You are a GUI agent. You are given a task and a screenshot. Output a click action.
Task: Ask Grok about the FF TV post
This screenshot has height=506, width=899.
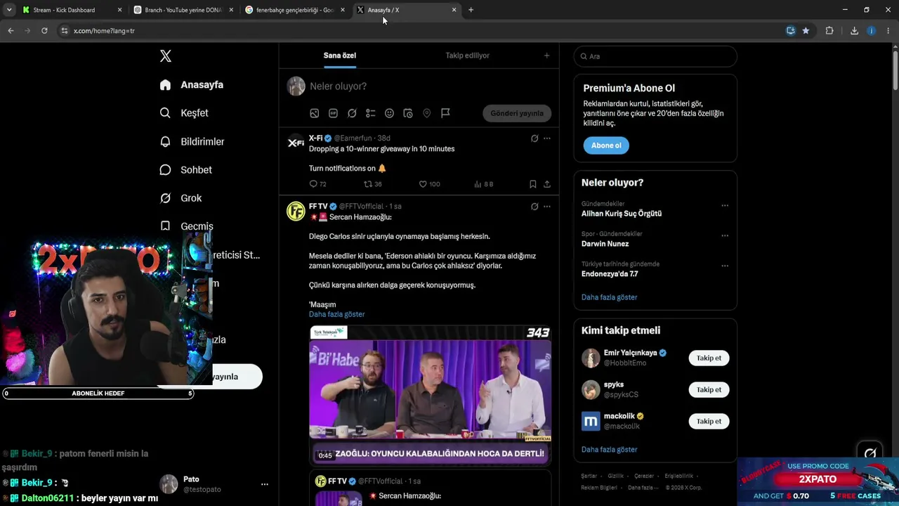click(534, 207)
